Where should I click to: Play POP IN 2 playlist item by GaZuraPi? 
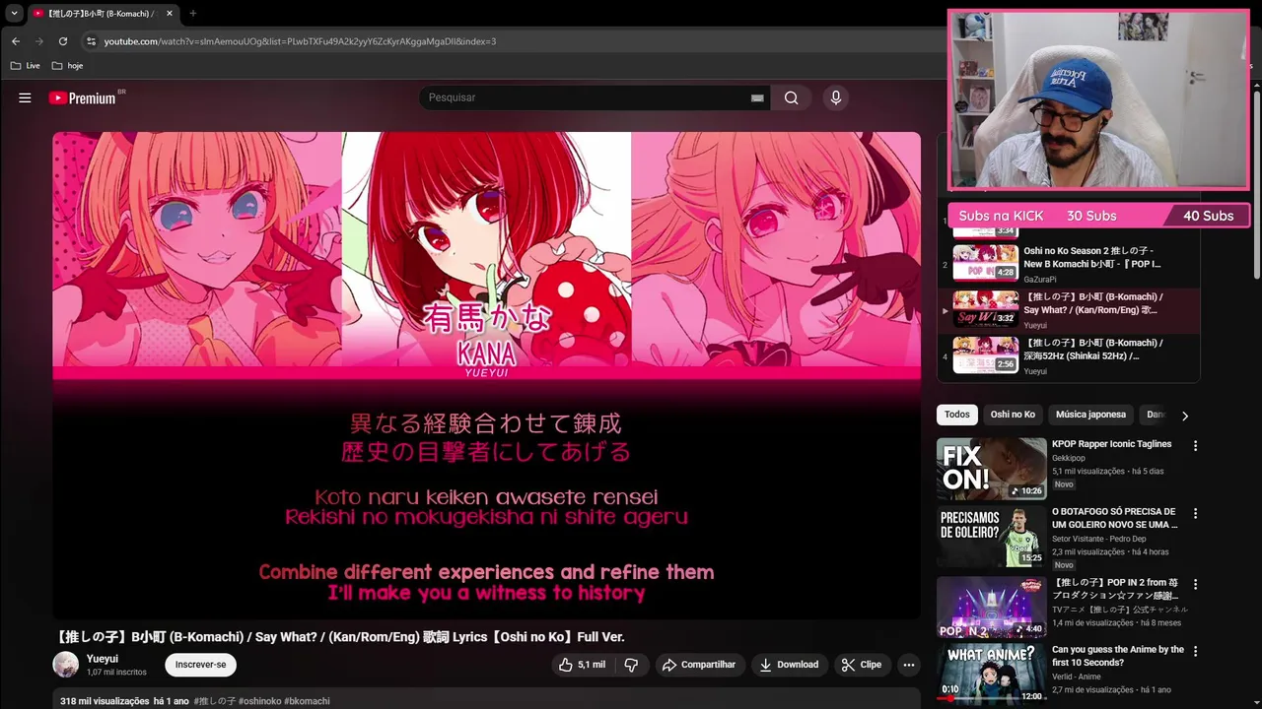tap(1069, 264)
